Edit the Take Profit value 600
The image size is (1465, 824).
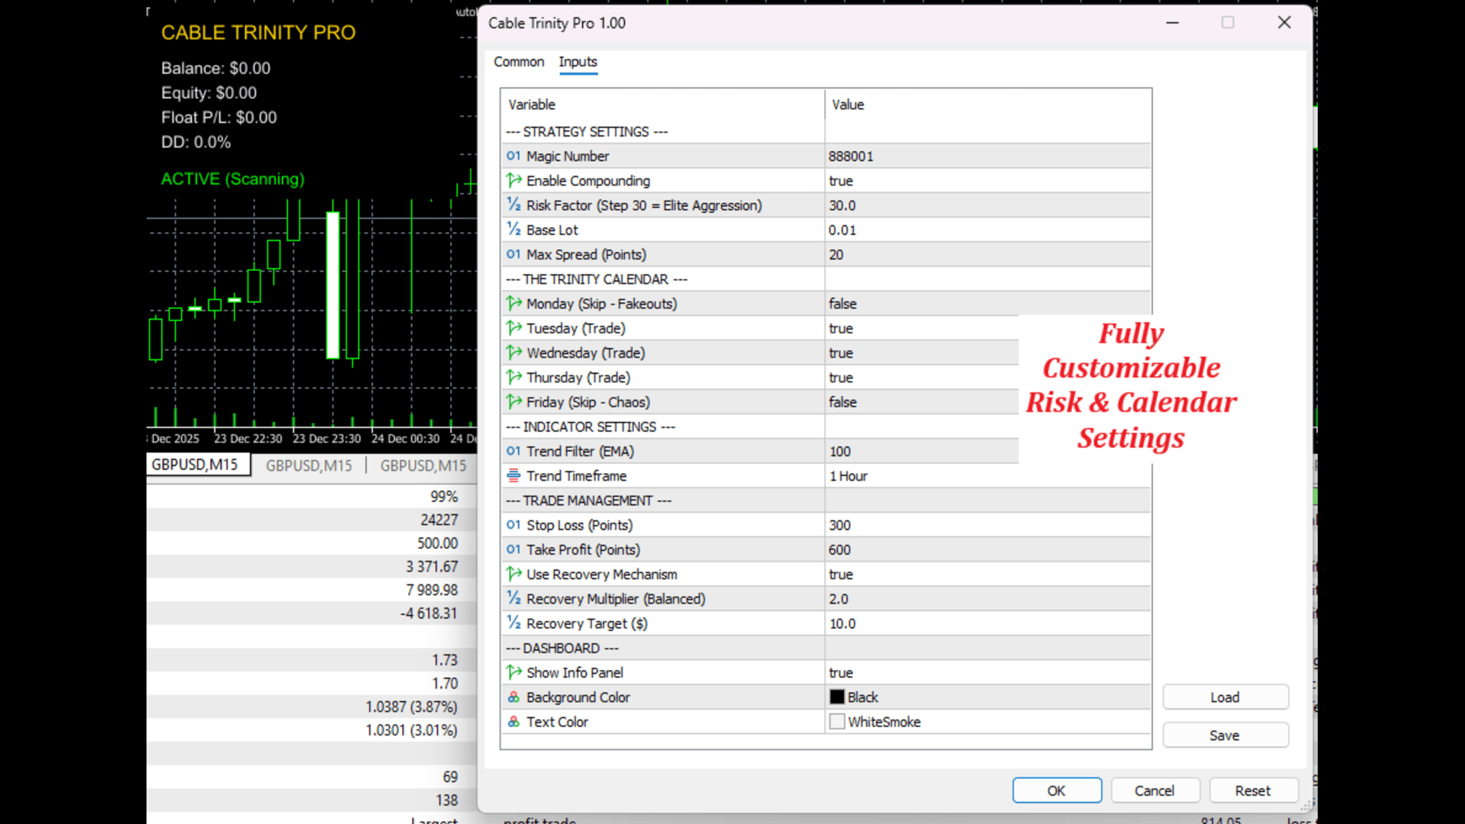tap(839, 550)
